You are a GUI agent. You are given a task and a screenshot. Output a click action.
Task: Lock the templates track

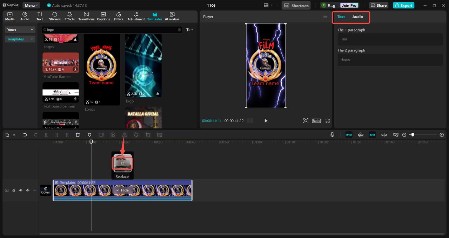14,190
